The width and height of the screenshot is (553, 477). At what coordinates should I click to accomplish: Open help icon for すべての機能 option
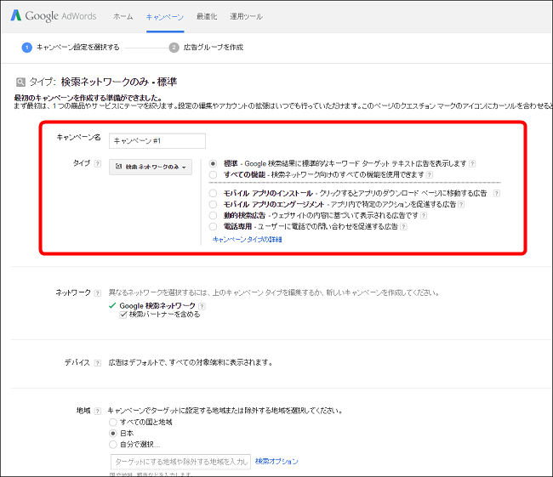429,174
